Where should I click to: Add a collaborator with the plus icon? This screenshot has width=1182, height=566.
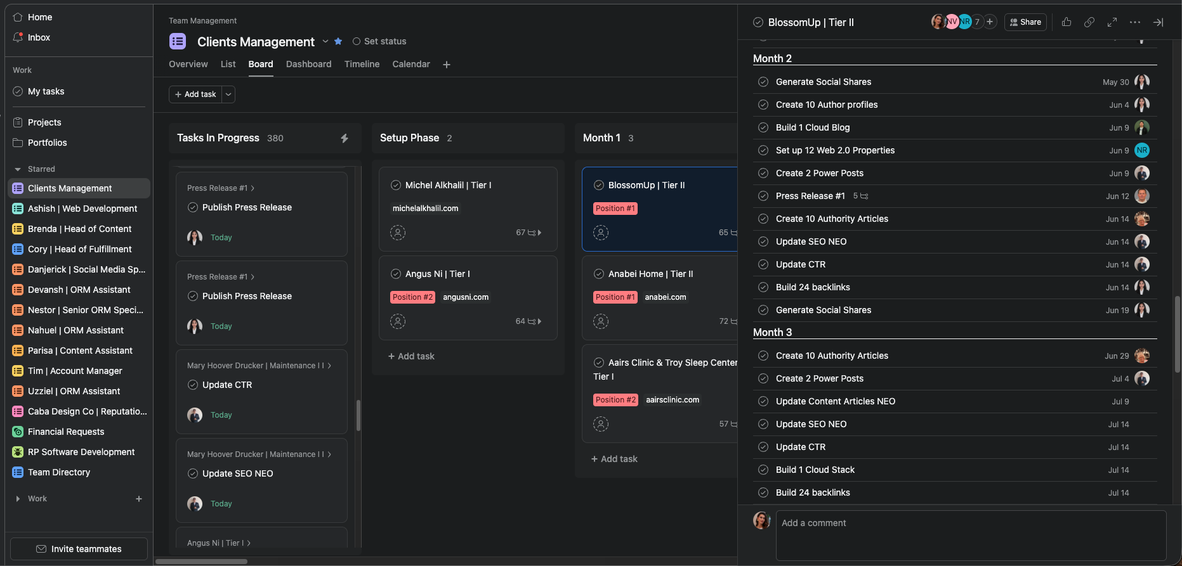(x=990, y=22)
